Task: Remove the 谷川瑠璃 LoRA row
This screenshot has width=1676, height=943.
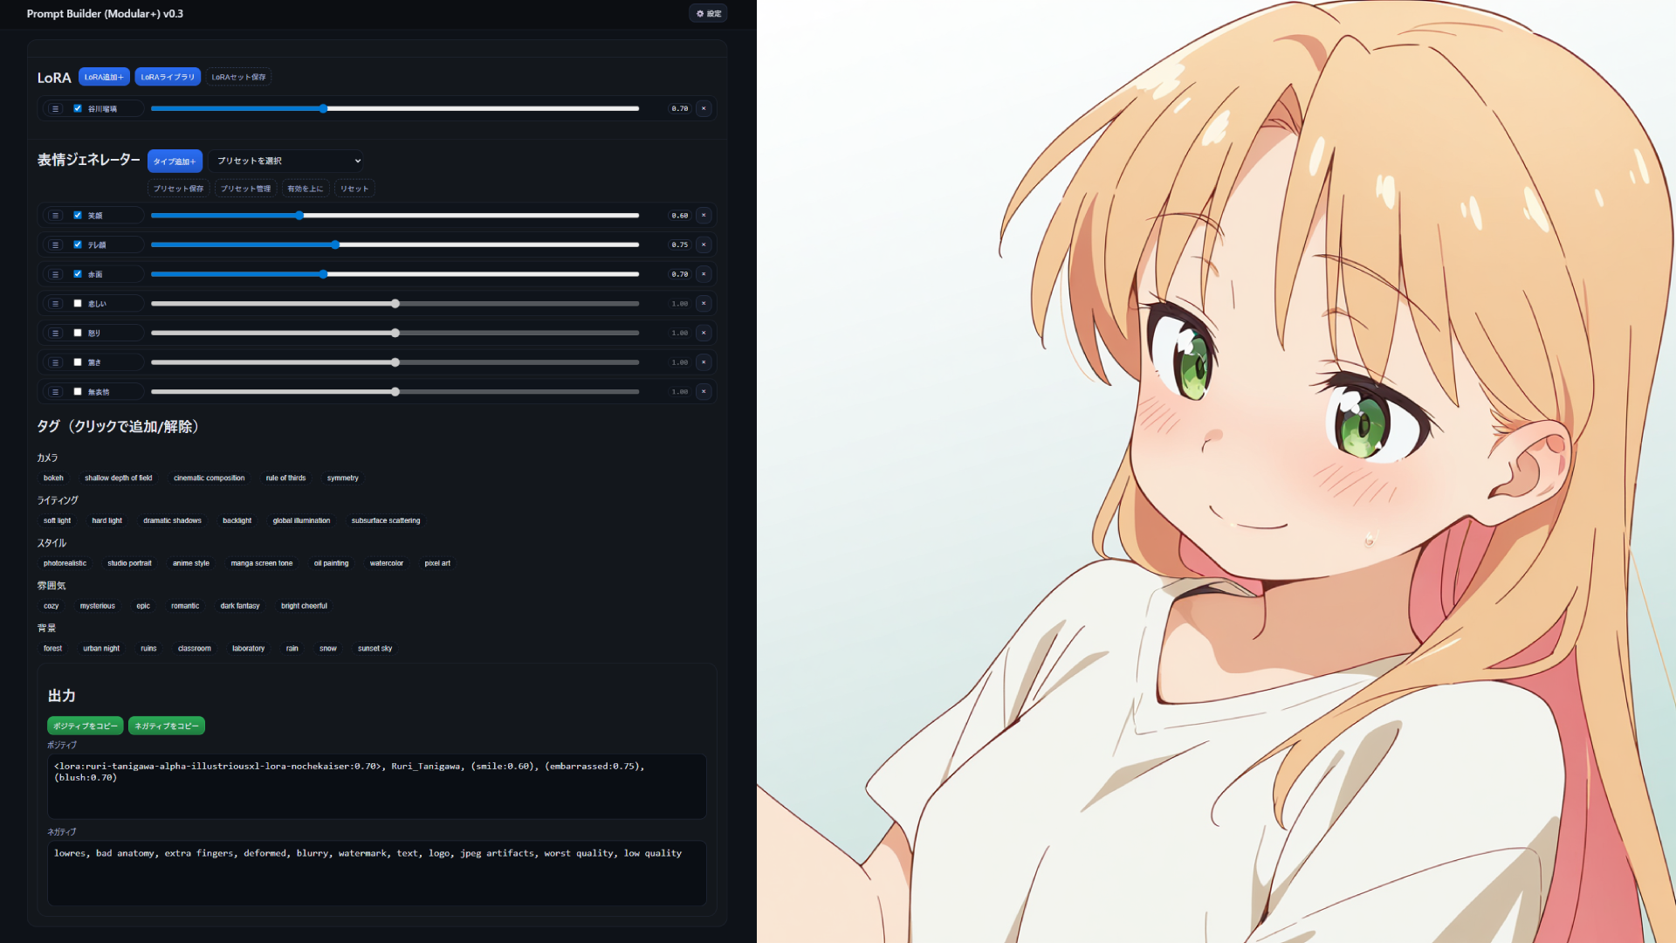Action: tap(704, 108)
